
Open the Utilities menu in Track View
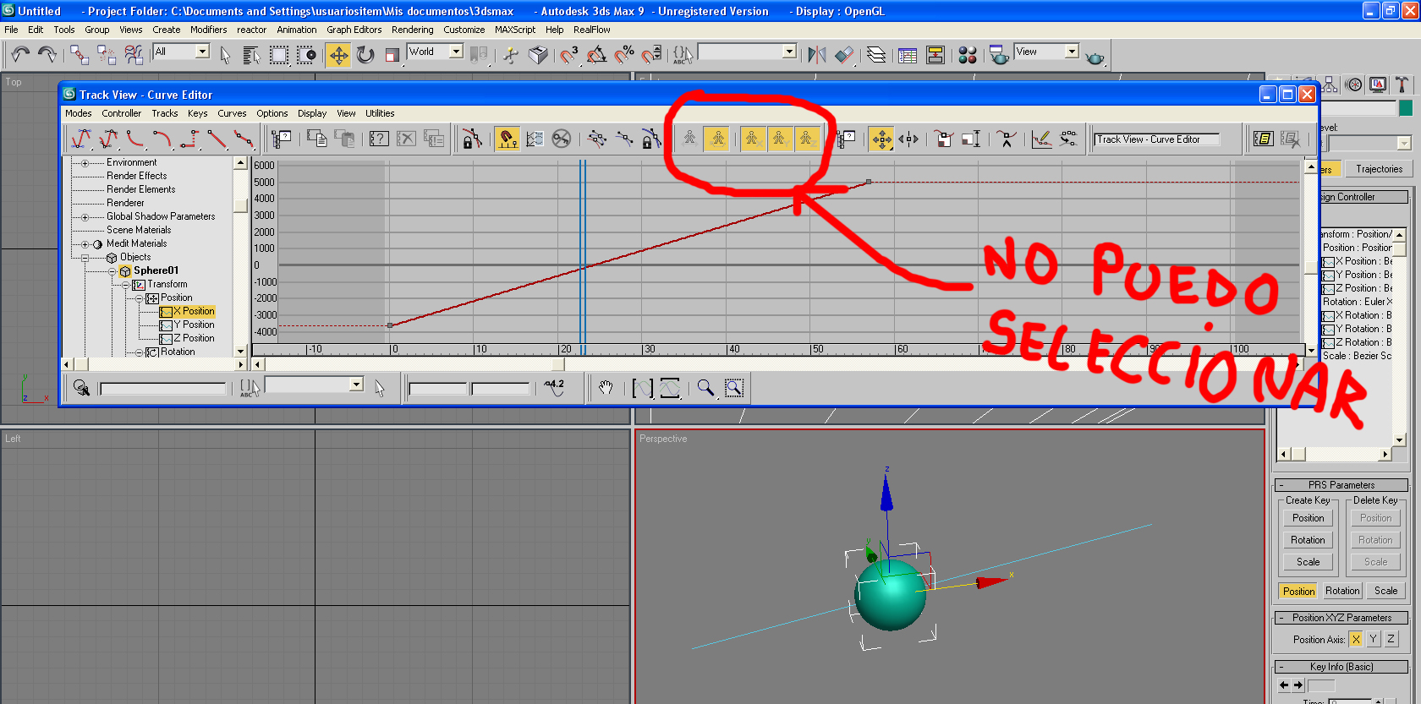pyautogui.click(x=380, y=113)
